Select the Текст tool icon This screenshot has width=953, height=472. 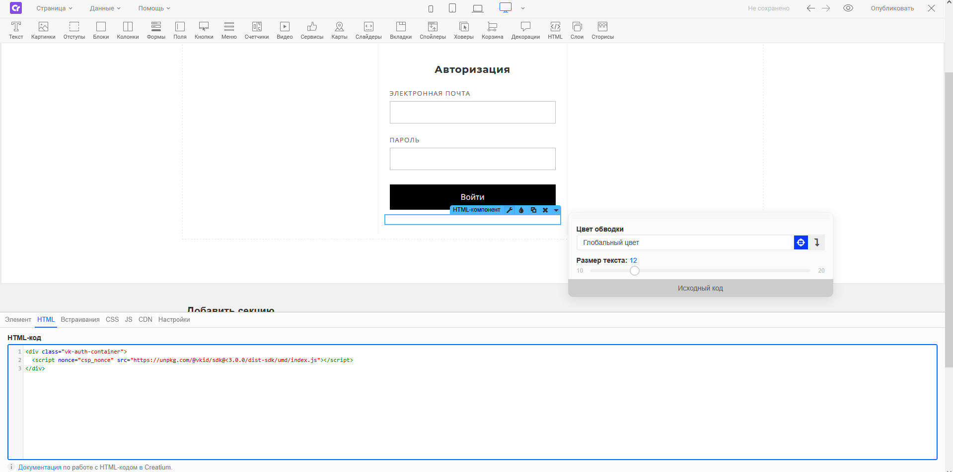(x=16, y=30)
